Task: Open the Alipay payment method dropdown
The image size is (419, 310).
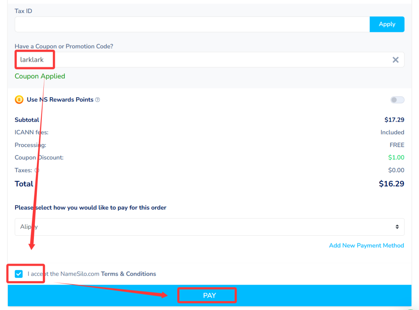Action: pos(209,227)
